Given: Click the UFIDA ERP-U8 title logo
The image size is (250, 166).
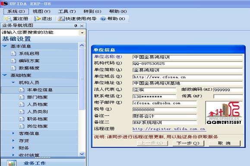Looking at the screenshot, I should tap(4, 3).
